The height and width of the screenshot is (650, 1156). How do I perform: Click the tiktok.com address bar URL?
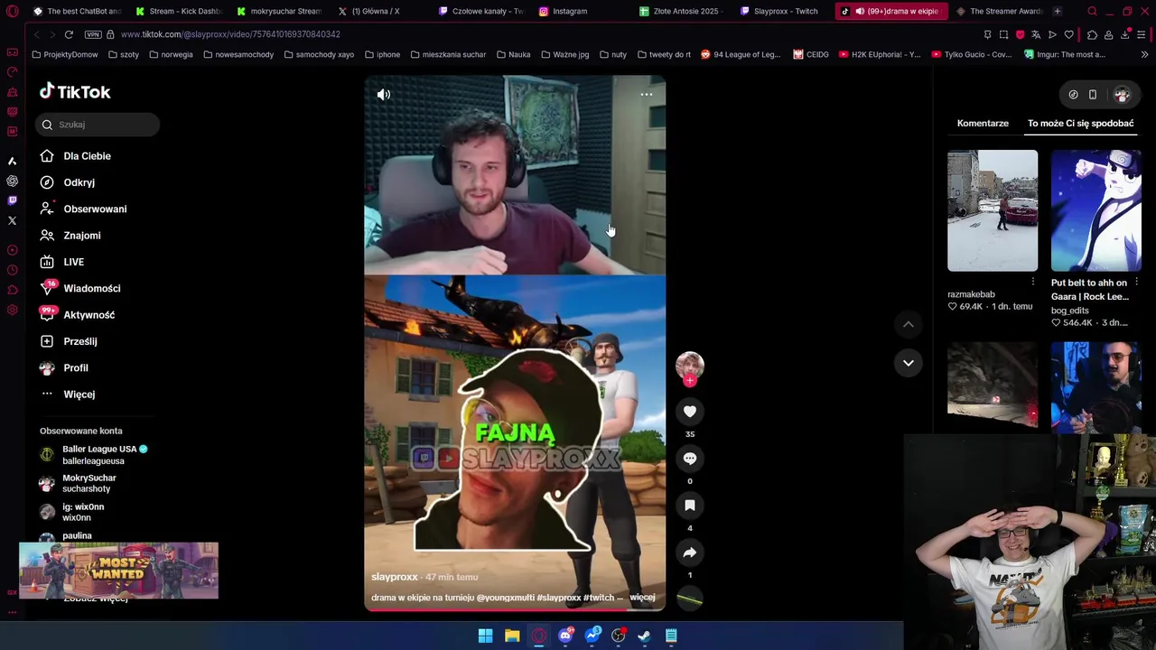(x=230, y=34)
